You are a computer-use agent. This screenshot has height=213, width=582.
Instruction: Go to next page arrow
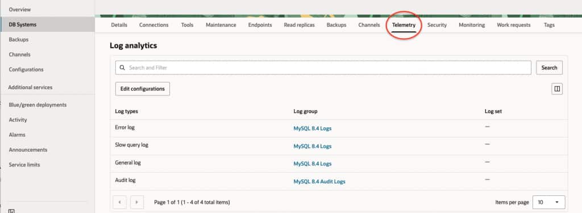point(137,202)
